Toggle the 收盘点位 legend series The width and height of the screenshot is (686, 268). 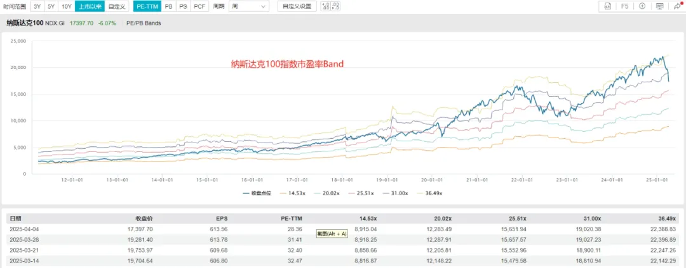pyautogui.click(x=257, y=193)
